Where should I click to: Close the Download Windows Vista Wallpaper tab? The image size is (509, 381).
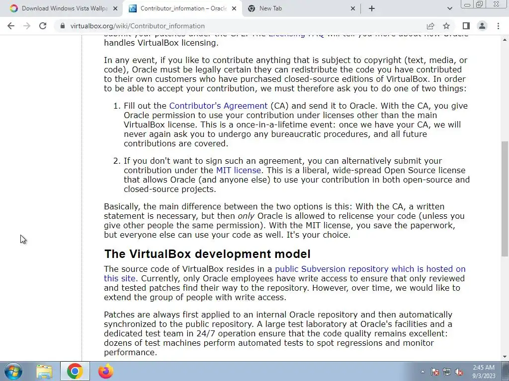115,8
